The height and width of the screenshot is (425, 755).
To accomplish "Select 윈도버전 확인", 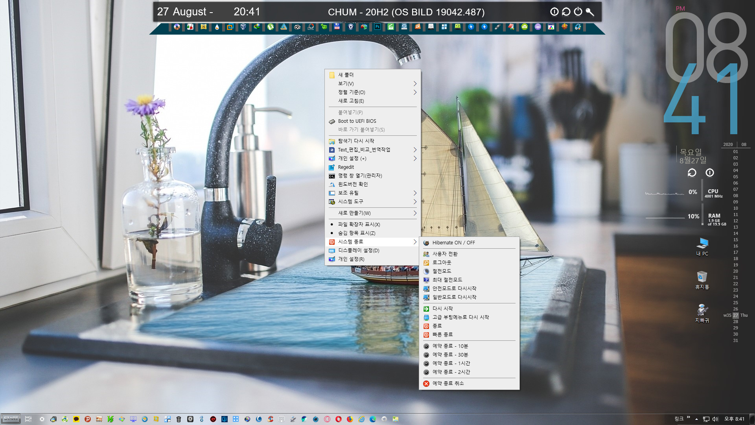I will point(373,184).
